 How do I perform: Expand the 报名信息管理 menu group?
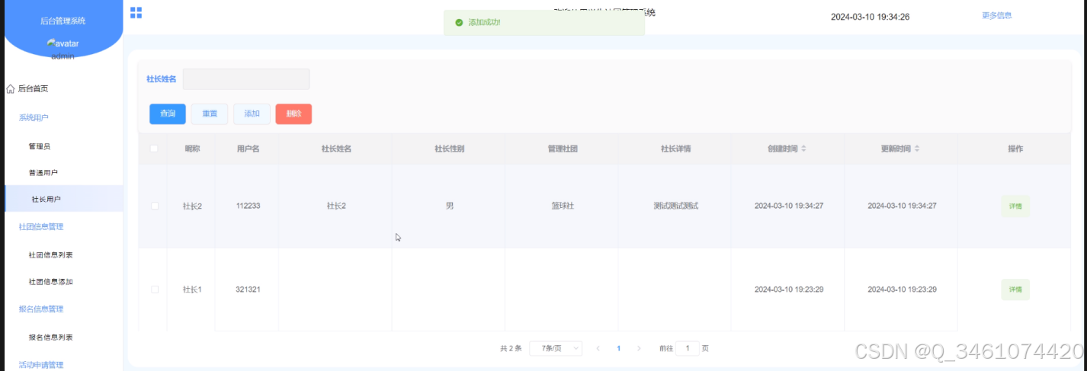(x=41, y=309)
